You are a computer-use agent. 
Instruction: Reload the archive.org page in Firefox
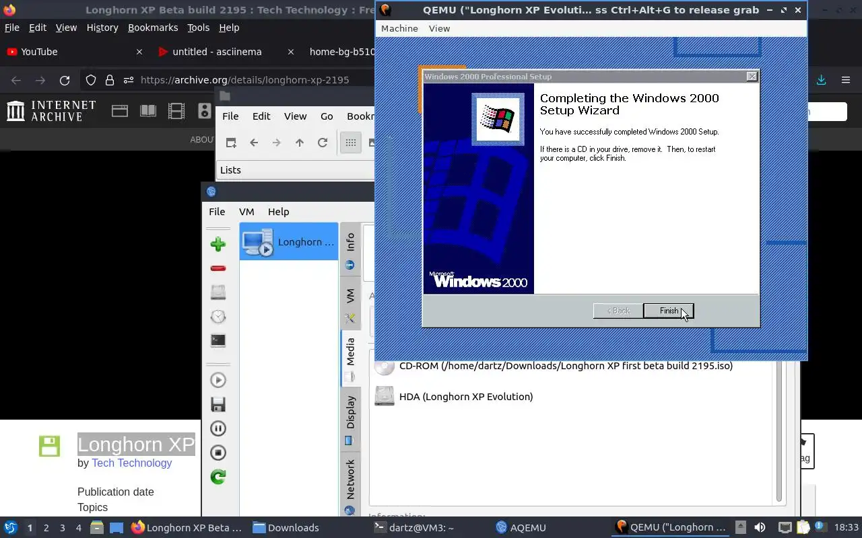(65, 80)
